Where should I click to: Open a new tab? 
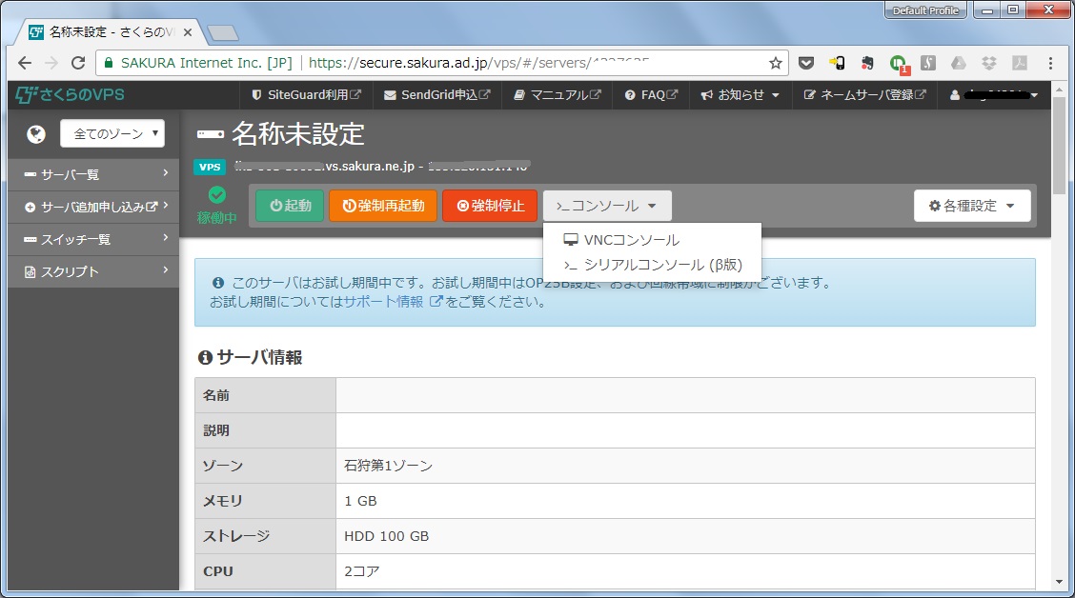pyautogui.click(x=223, y=32)
